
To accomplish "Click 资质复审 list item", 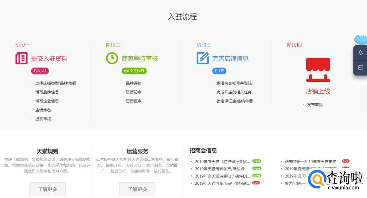I will [x=134, y=101].
